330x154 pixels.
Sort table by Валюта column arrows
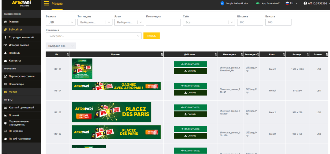(x=327, y=54)
